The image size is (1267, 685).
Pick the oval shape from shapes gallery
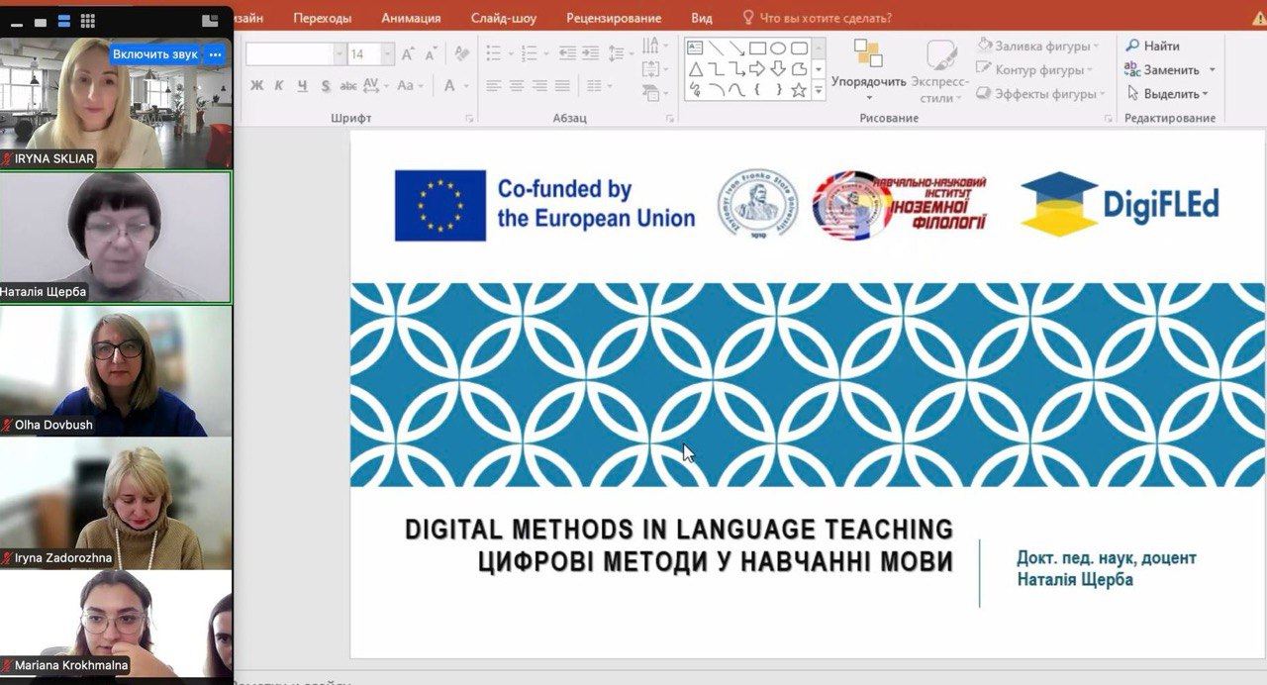tap(778, 48)
